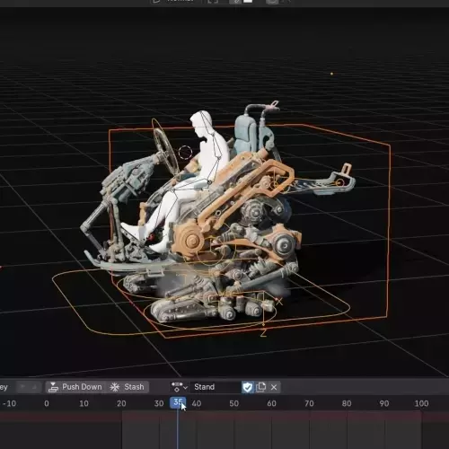
Task: Toggle the fake user shield for Stand action
Action: click(x=248, y=387)
